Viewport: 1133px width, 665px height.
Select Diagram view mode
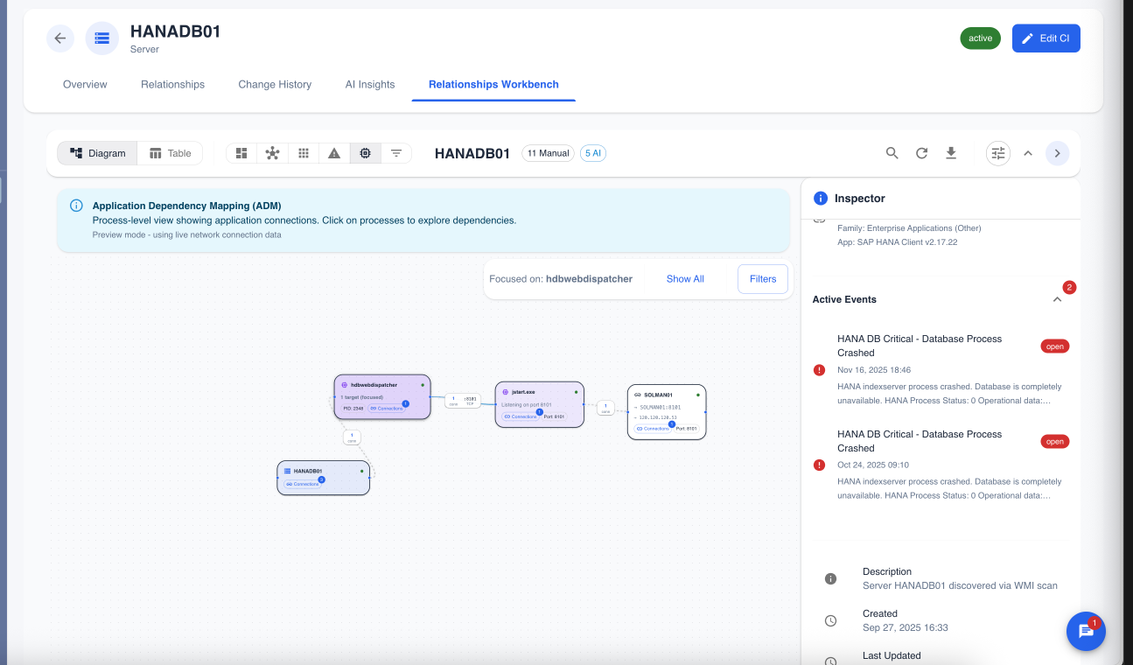[96, 152]
